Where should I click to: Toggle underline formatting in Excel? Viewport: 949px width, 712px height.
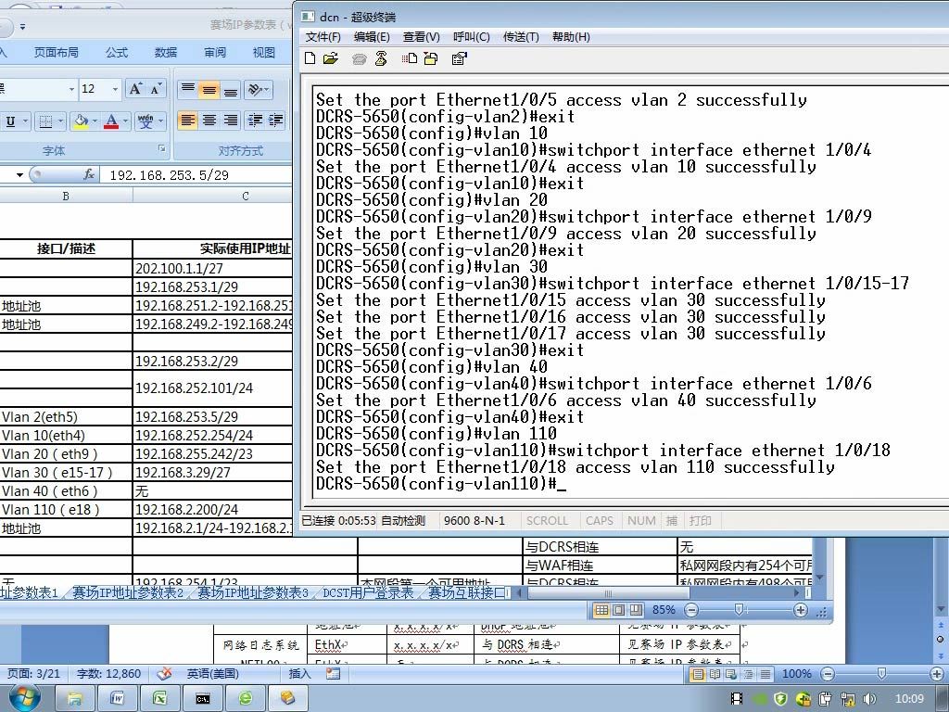click(x=10, y=121)
